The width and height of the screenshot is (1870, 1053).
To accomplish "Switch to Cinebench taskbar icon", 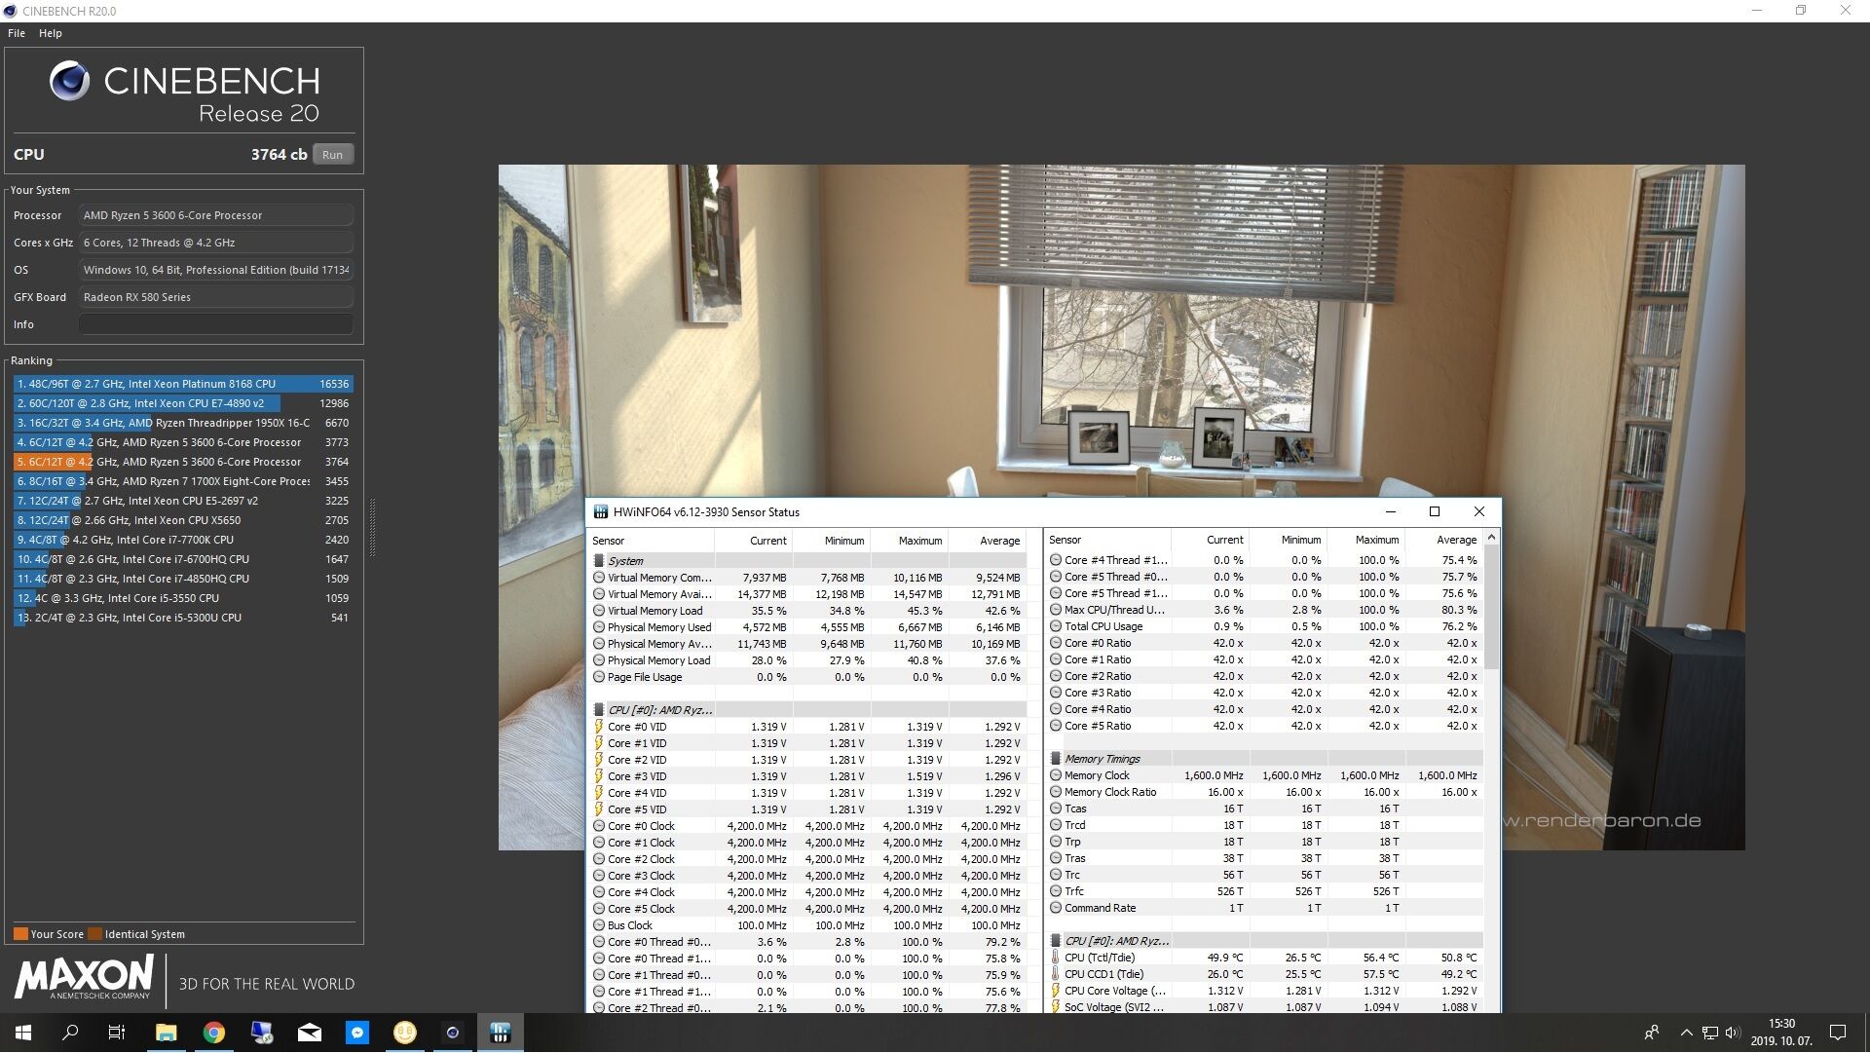I will (x=452, y=1033).
